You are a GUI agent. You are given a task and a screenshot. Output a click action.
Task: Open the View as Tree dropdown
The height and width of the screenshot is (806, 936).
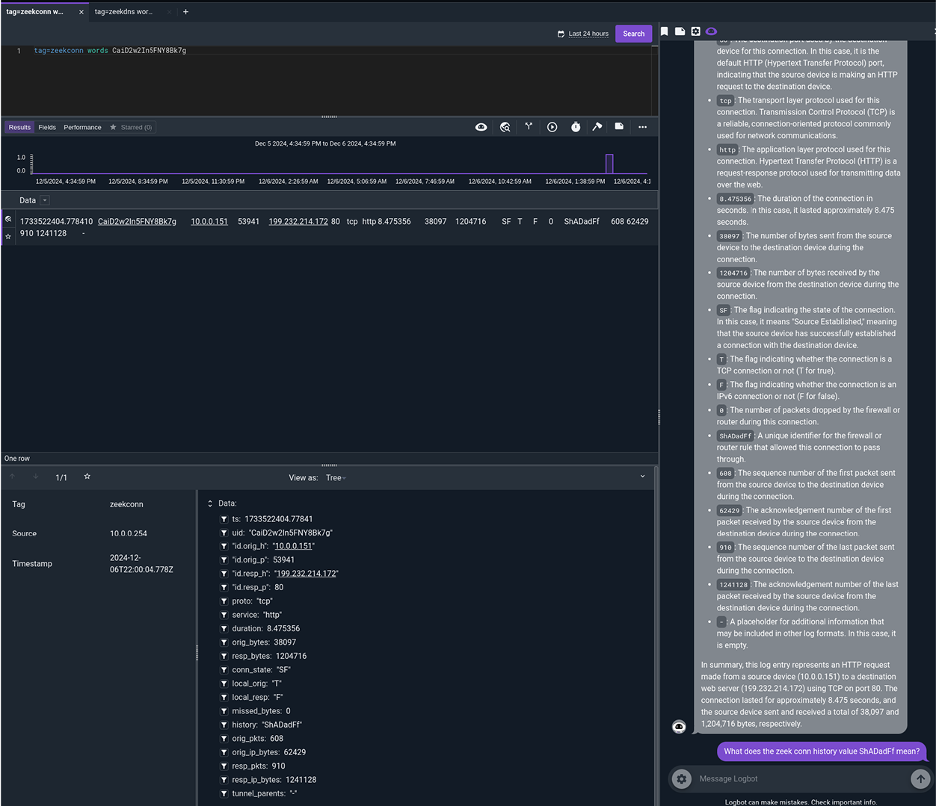(336, 478)
